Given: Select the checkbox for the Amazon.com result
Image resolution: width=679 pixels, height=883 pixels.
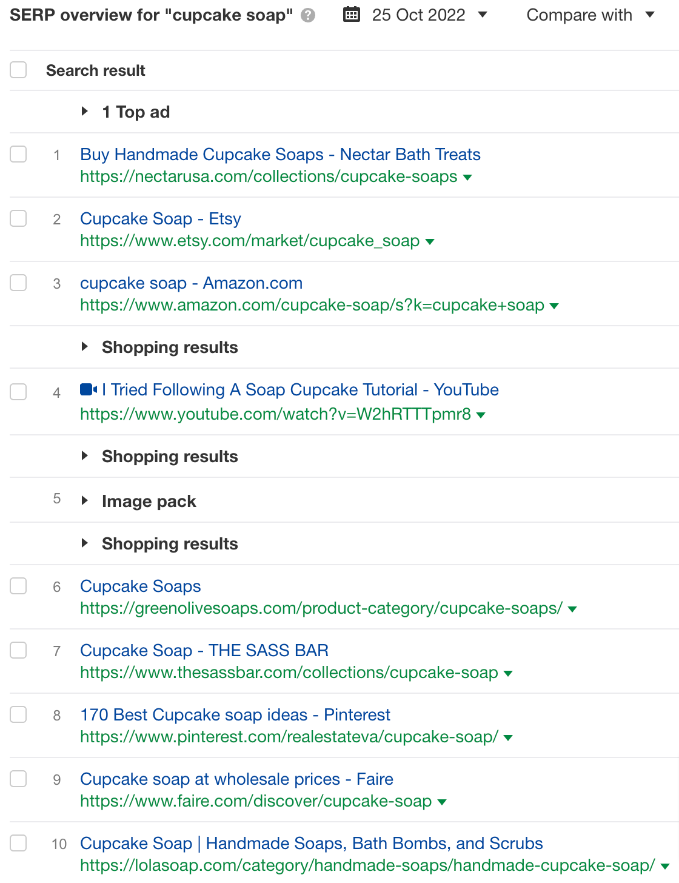Looking at the screenshot, I should [x=18, y=282].
